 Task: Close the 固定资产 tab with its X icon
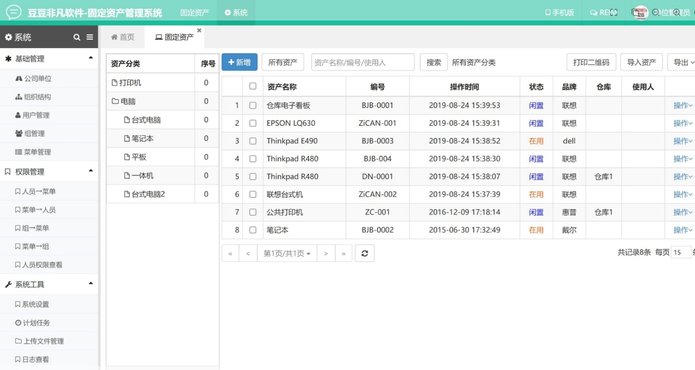click(x=199, y=30)
